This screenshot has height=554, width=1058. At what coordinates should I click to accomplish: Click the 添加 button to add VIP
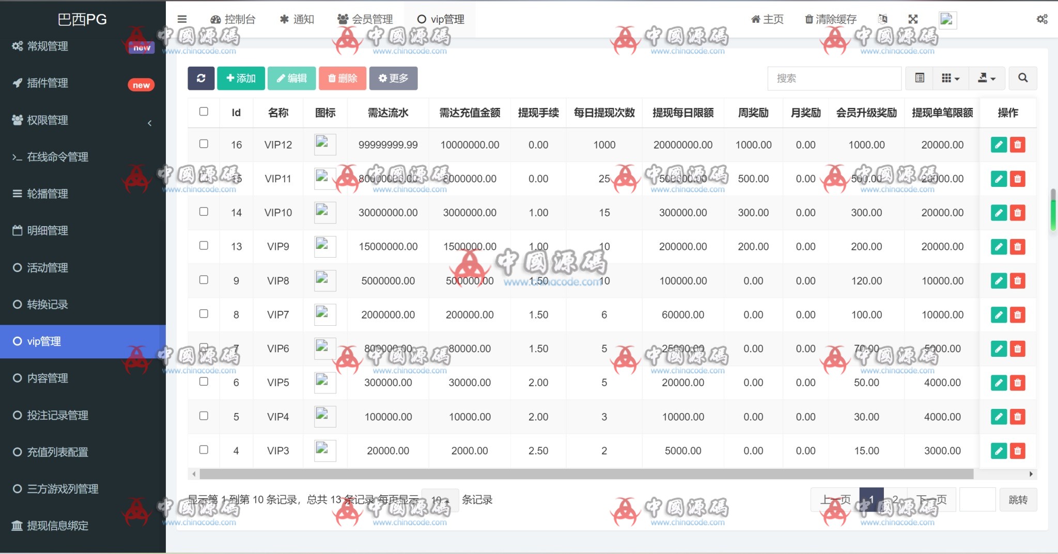click(x=240, y=78)
